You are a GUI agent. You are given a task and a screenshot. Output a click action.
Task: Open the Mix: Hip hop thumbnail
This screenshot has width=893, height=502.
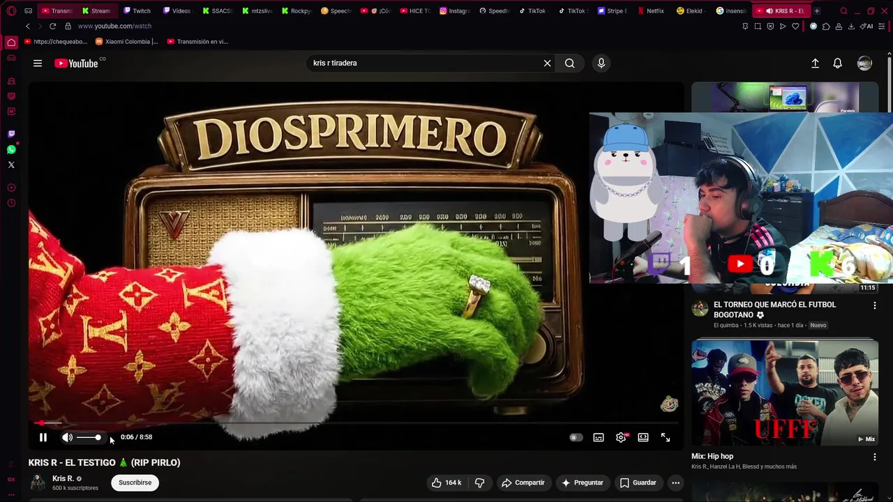[x=785, y=393]
